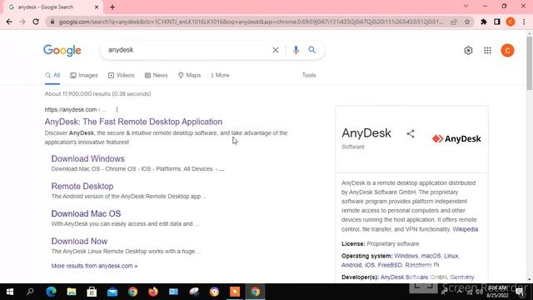Viewport: 533px width, 300px height.
Task: Open the Chrome three-dot menu
Action: tap(524, 22)
